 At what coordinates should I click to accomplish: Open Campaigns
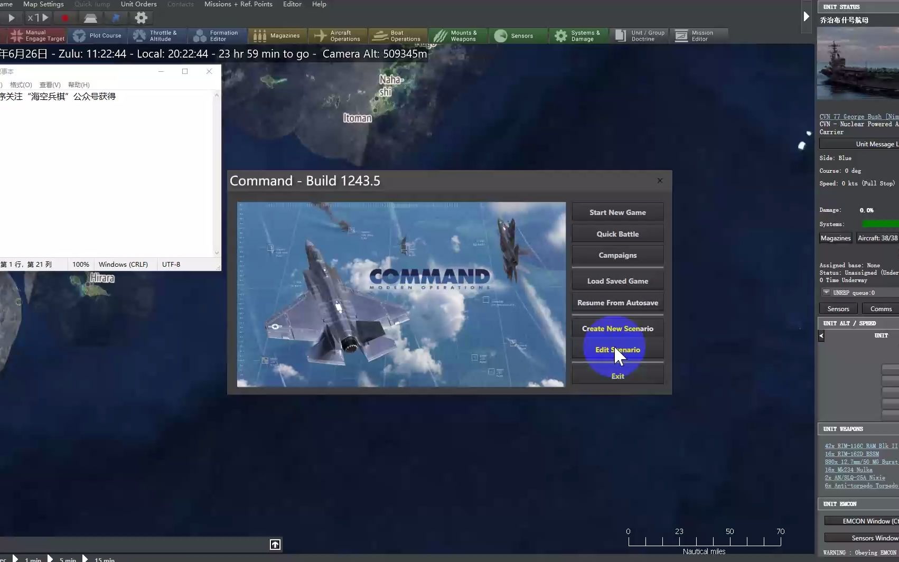[617, 255]
